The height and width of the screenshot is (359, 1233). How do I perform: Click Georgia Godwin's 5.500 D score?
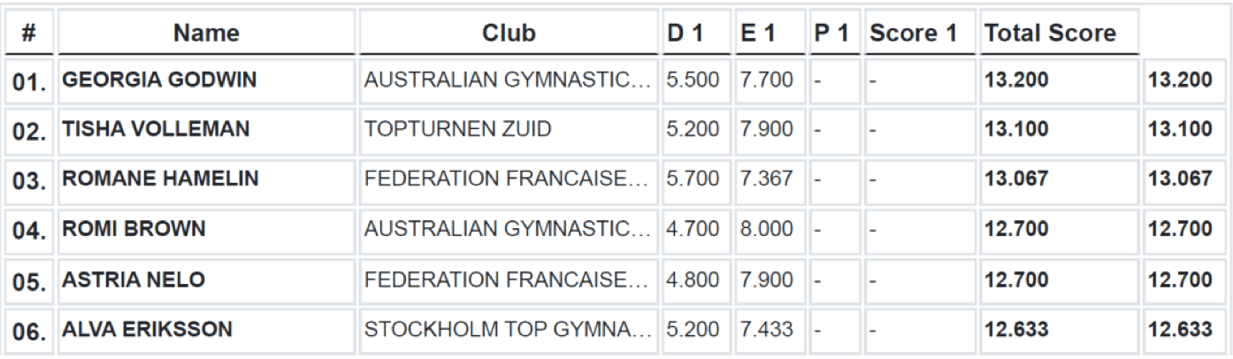pos(688,81)
